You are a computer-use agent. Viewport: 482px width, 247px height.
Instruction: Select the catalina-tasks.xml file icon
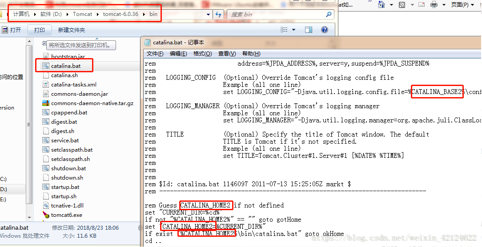(x=46, y=84)
